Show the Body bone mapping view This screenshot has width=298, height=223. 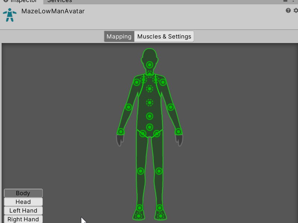(x=23, y=193)
